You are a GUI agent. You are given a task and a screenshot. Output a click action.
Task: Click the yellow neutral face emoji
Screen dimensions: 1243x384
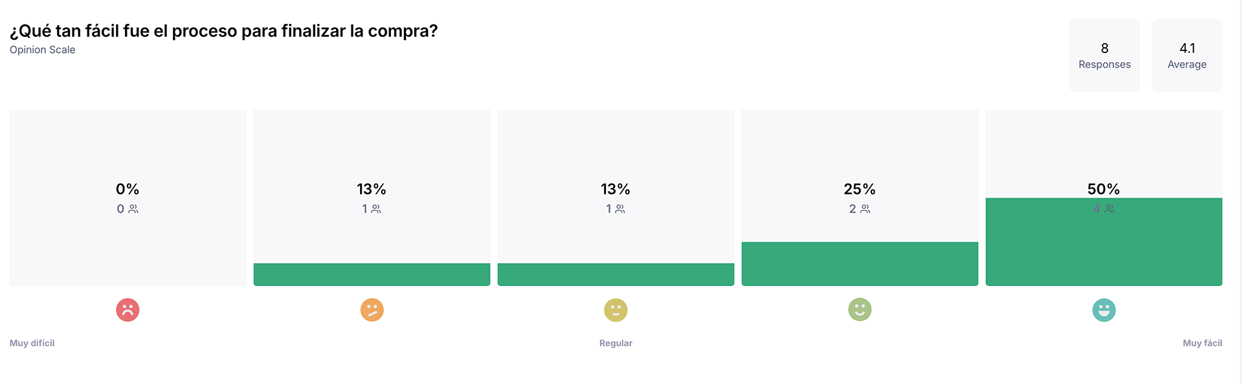[616, 310]
